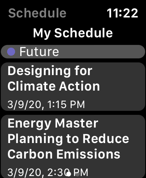Tap the purple dot beside Future
Viewport: 146px width, 178px height.
(x=11, y=52)
